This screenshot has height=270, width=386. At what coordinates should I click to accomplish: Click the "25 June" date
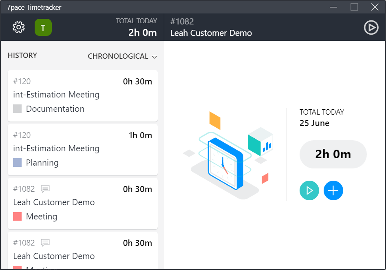[314, 123]
